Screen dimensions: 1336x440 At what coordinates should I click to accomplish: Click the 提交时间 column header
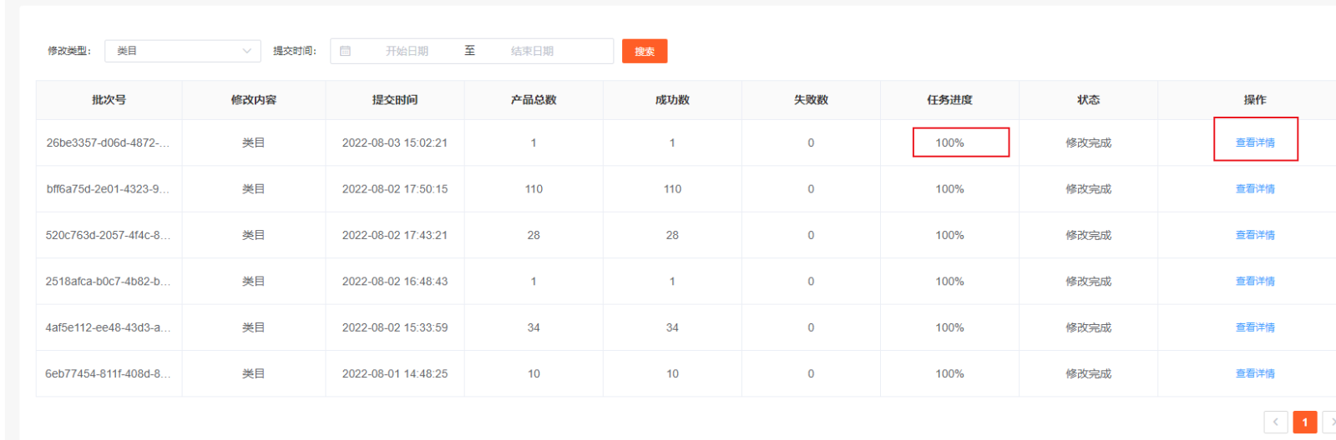[x=395, y=100]
